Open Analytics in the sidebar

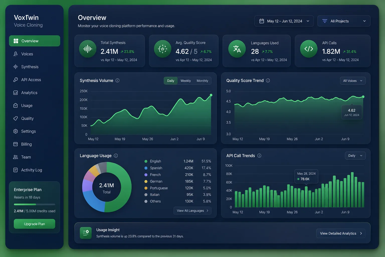coord(35,93)
